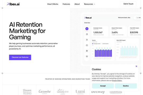143x95 pixels.
Task: Click the Get in Touch button
Action: (x=128, y=4)
